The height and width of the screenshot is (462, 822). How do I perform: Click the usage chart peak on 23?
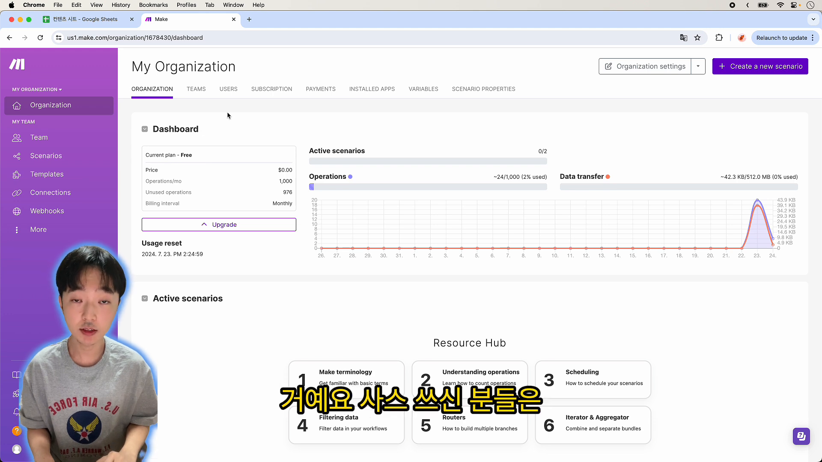pos(757,200)
